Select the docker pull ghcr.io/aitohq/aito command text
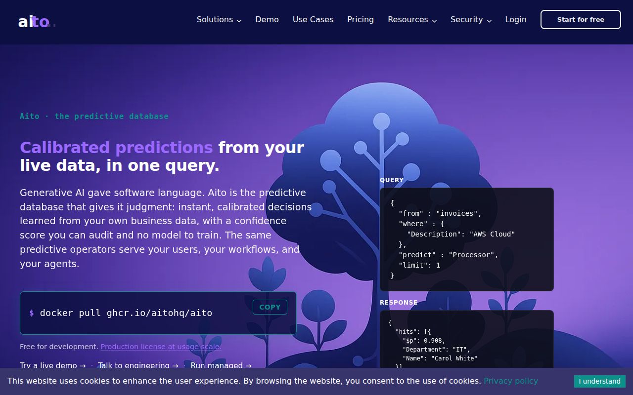 tap(126, 313)
